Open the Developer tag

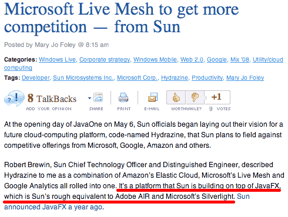[36, 78]
